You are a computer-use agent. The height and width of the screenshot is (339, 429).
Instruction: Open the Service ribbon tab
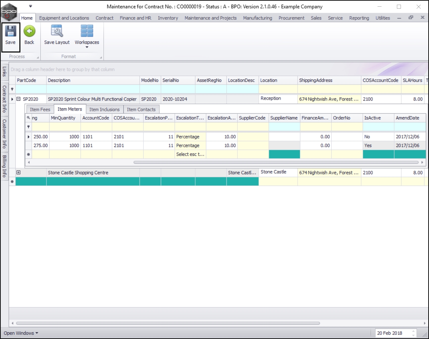[335, 18]
